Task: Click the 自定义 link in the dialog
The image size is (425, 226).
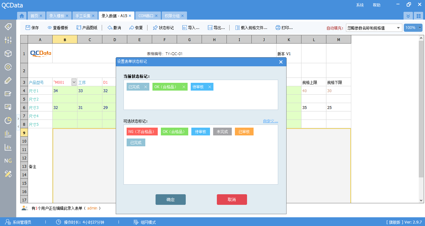Action: point(270,121)
